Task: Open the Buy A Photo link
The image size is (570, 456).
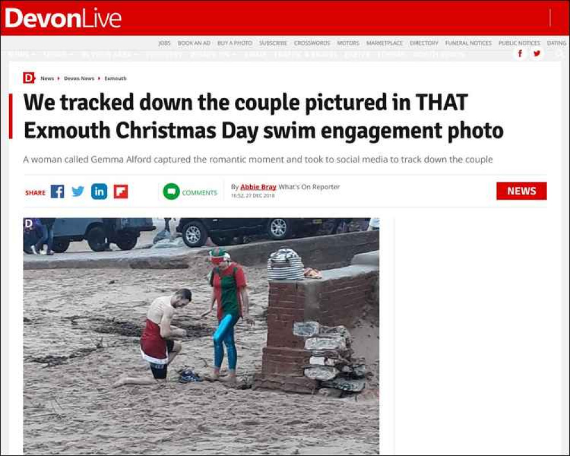Action: pyautogui.click(x=234, y=43)
